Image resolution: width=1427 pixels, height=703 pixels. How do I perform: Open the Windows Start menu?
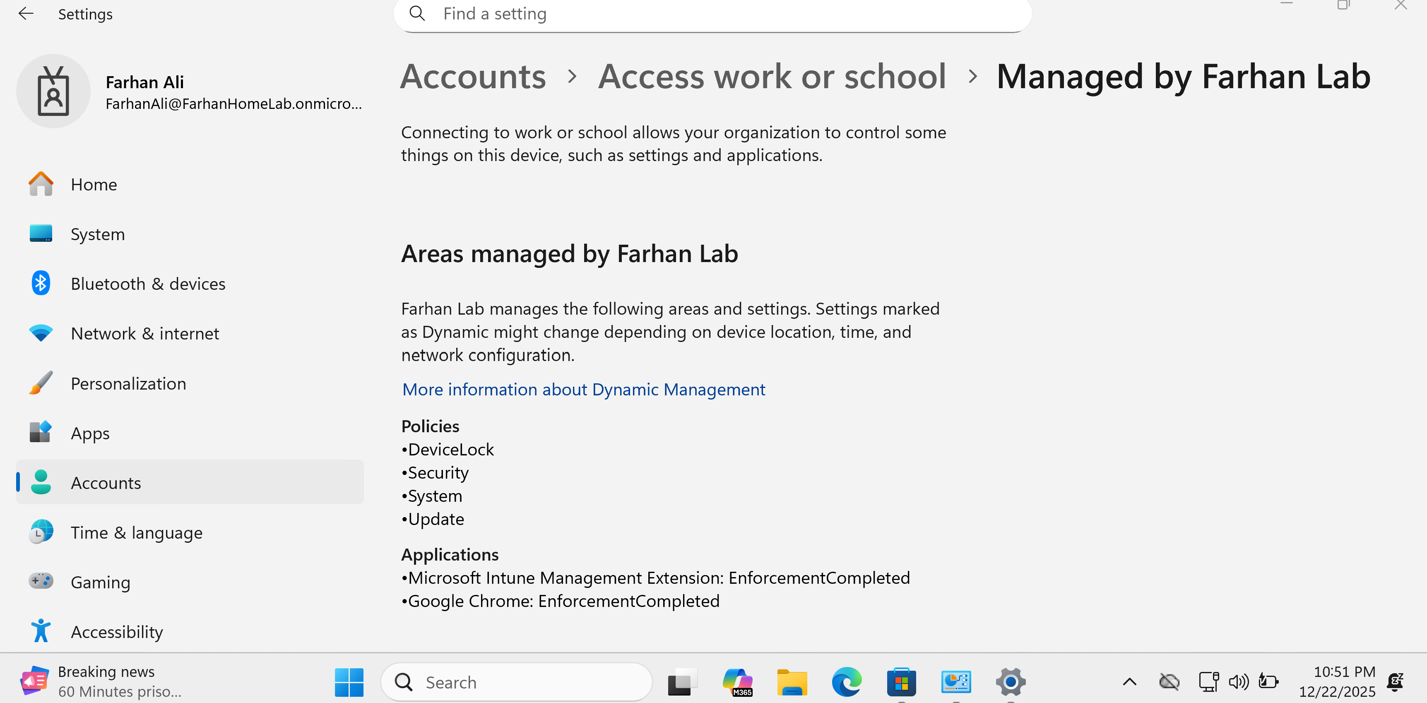click(349, 682)
